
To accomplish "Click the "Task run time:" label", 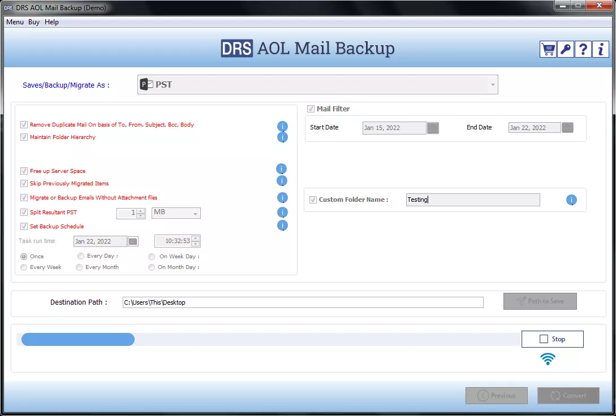I will (38, 241).
